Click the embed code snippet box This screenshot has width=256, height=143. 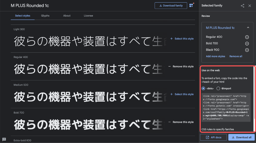pyautogui.click(x=226, y=108)
